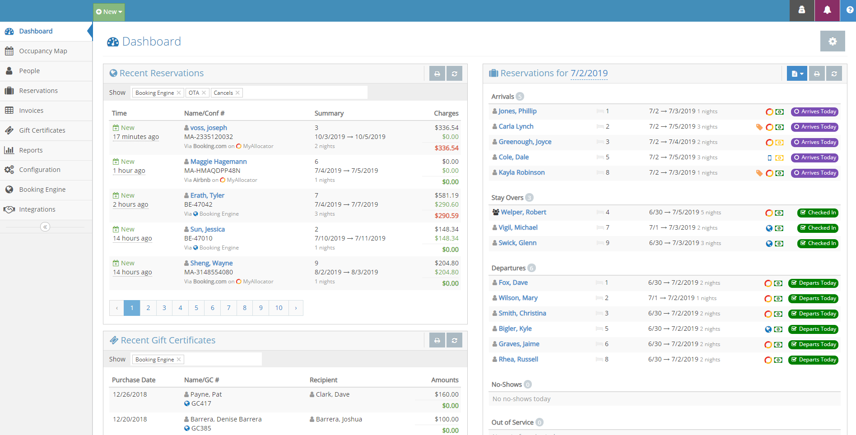Refresh the Recent Reservations panel
This screenshot has height=435, width=856.
pos(455,74)
